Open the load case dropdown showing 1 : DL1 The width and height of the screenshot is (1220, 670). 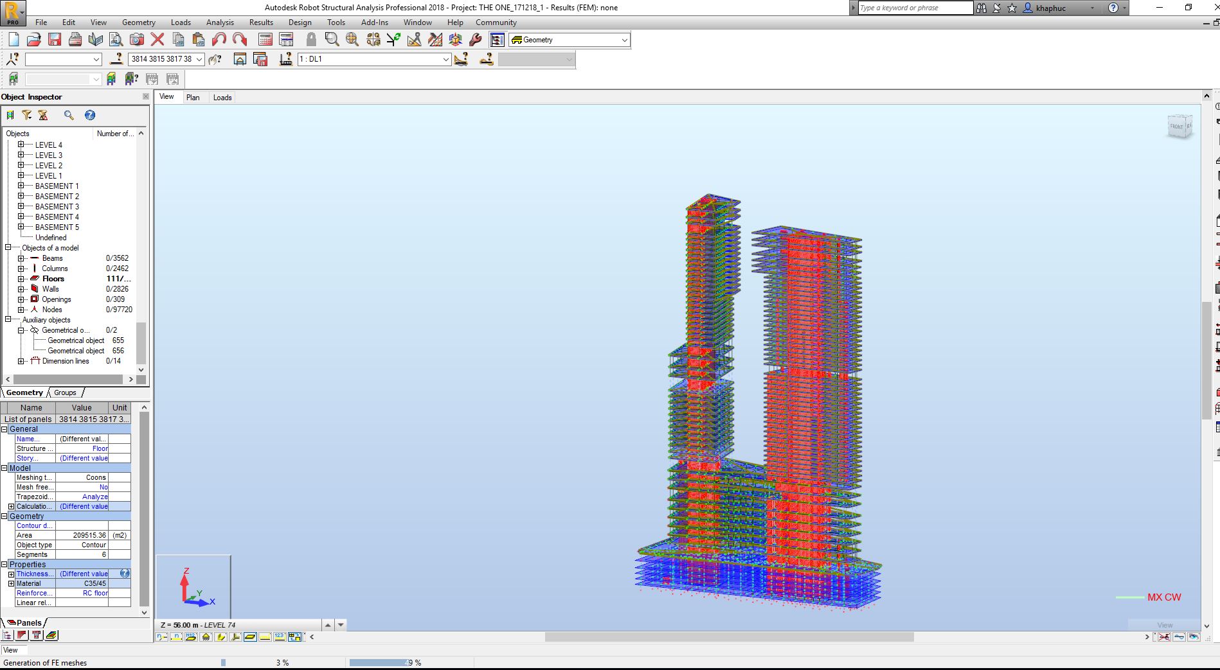coord(446,59)
